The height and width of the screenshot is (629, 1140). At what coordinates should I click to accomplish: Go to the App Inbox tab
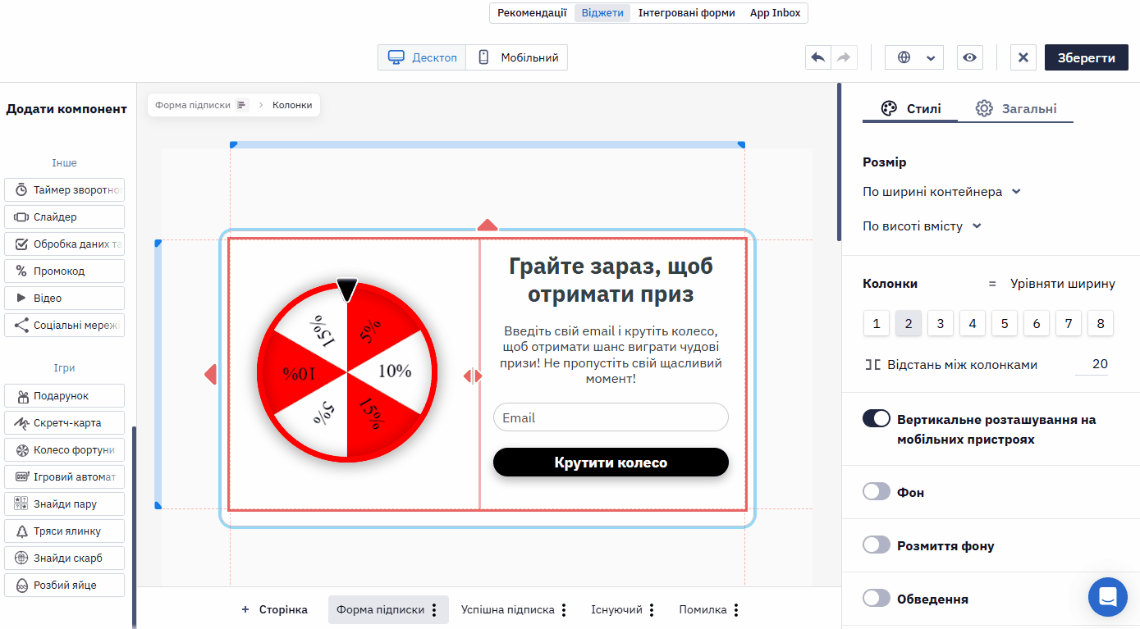tap(776, 13)
